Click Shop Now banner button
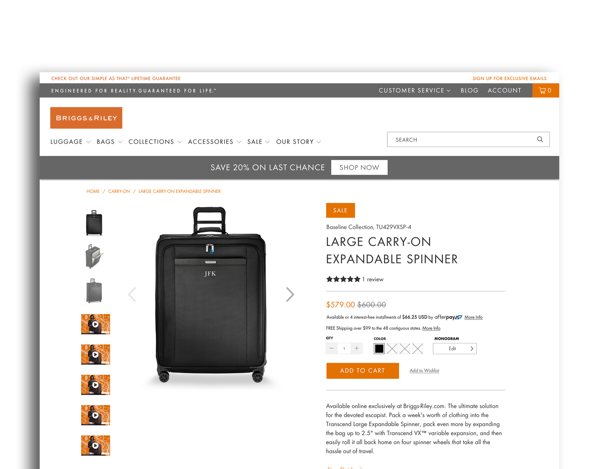The width and height of the screenshot is (600, 469). point(359,168)
